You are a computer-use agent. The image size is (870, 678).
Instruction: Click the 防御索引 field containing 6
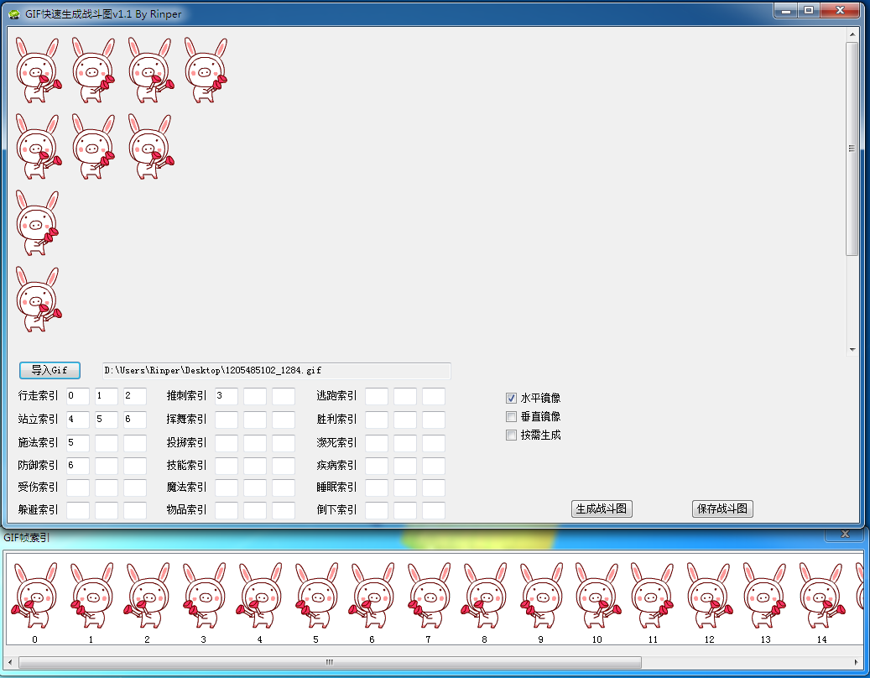pos(78,466)
